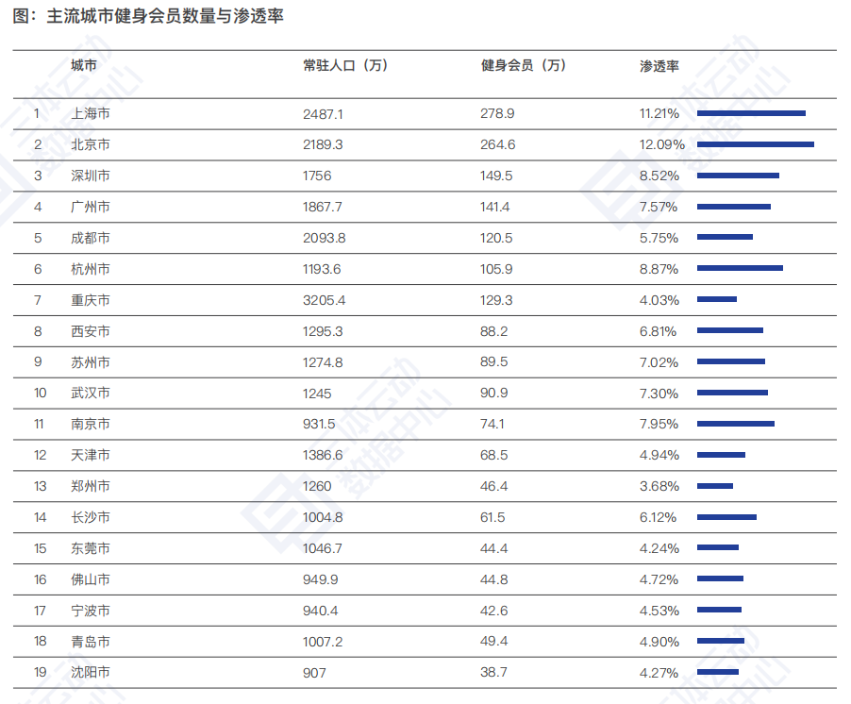Select the 上海市 row label
Screen dimensions: 851x704
91,113
